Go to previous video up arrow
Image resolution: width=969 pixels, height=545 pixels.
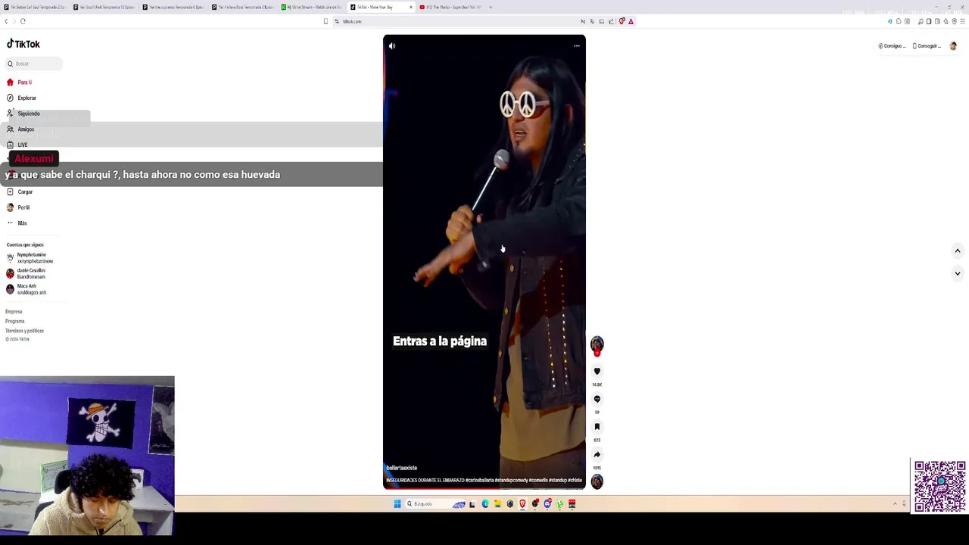point(958,251)
